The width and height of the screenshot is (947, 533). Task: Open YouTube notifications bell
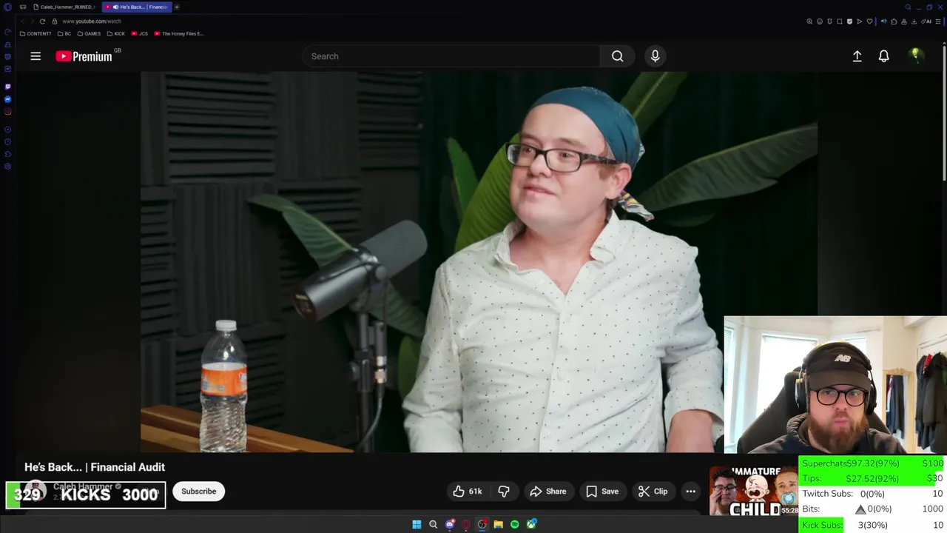click(x=883, y=56)
